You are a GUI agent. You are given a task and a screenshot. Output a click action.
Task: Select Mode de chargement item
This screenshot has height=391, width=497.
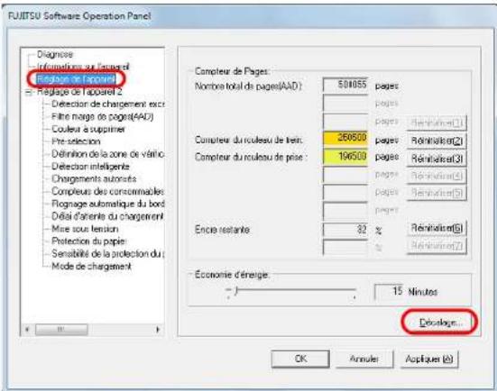pyautogui.click(x=91, y=267)
